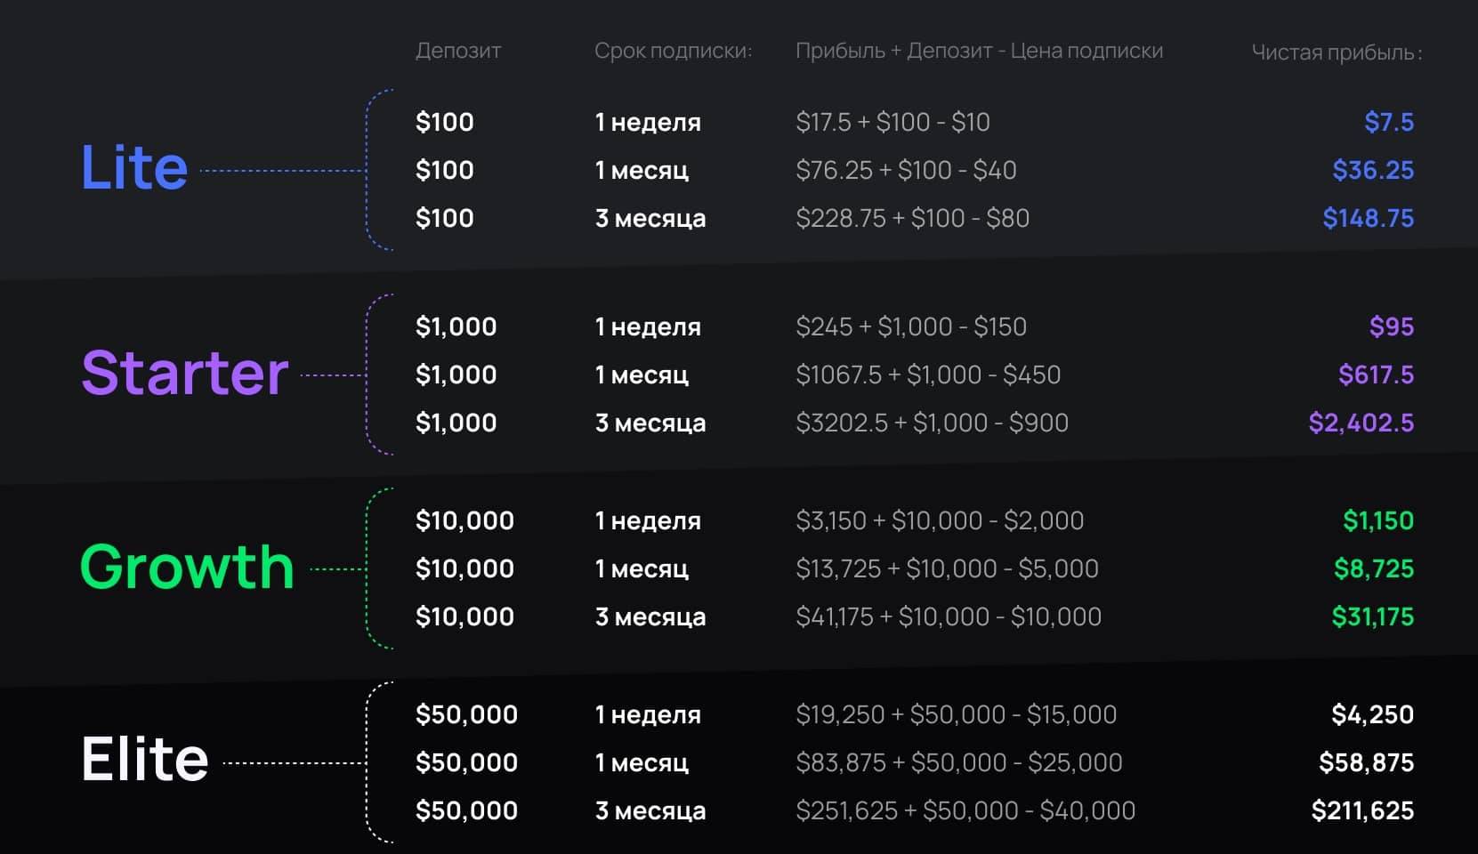Click the $2,402.5 Starter net profit
Screen dimensions: 1478x854
point(1361,423)
